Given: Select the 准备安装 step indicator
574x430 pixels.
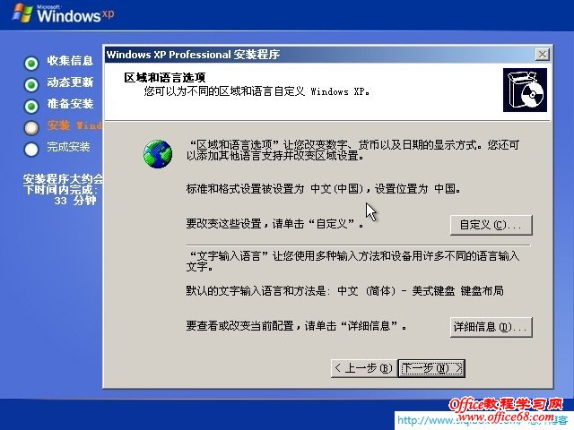Looking at the screenshot, I should point(31,107).
